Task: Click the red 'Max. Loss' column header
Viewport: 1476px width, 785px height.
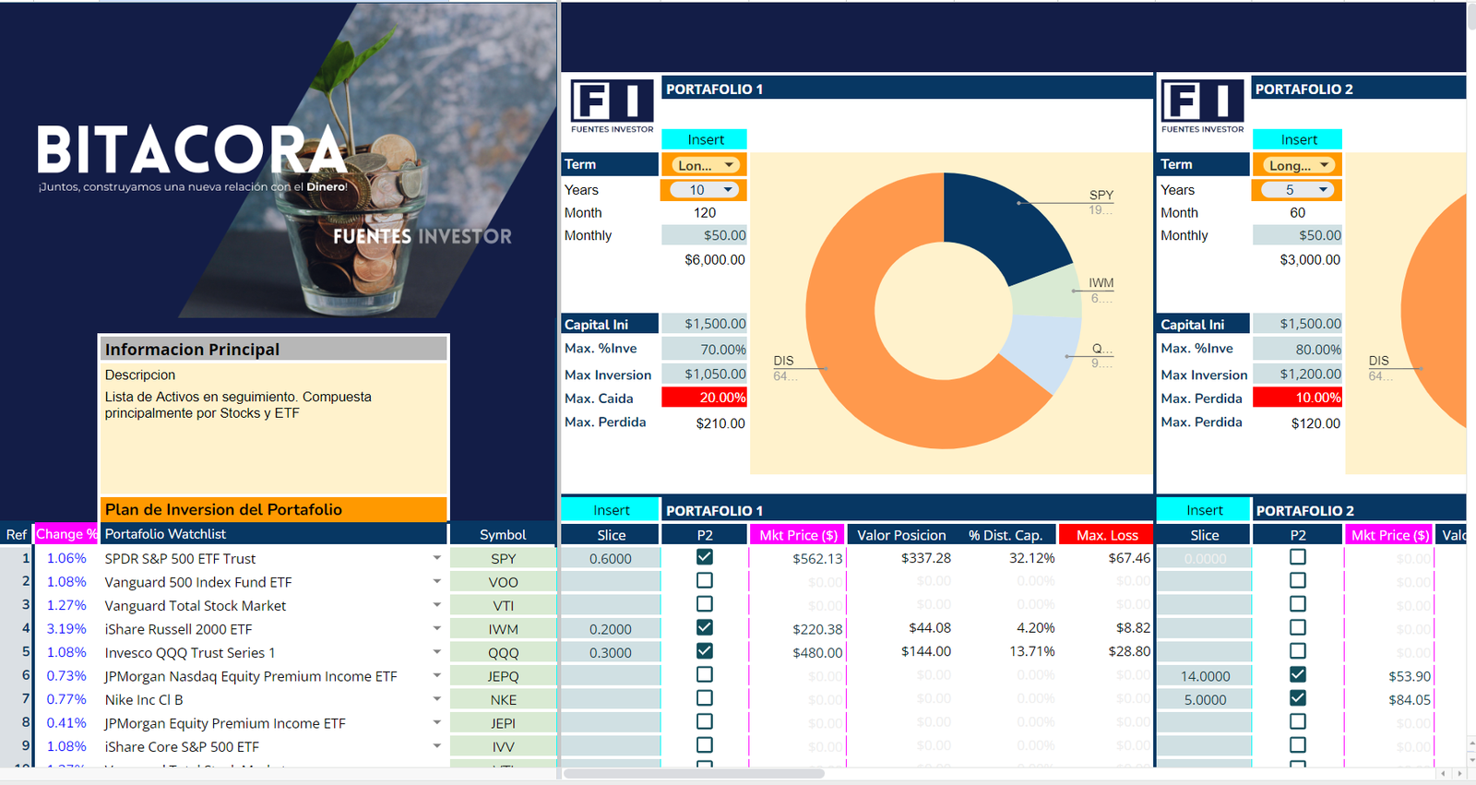Action: click(x=1107, y=535)
